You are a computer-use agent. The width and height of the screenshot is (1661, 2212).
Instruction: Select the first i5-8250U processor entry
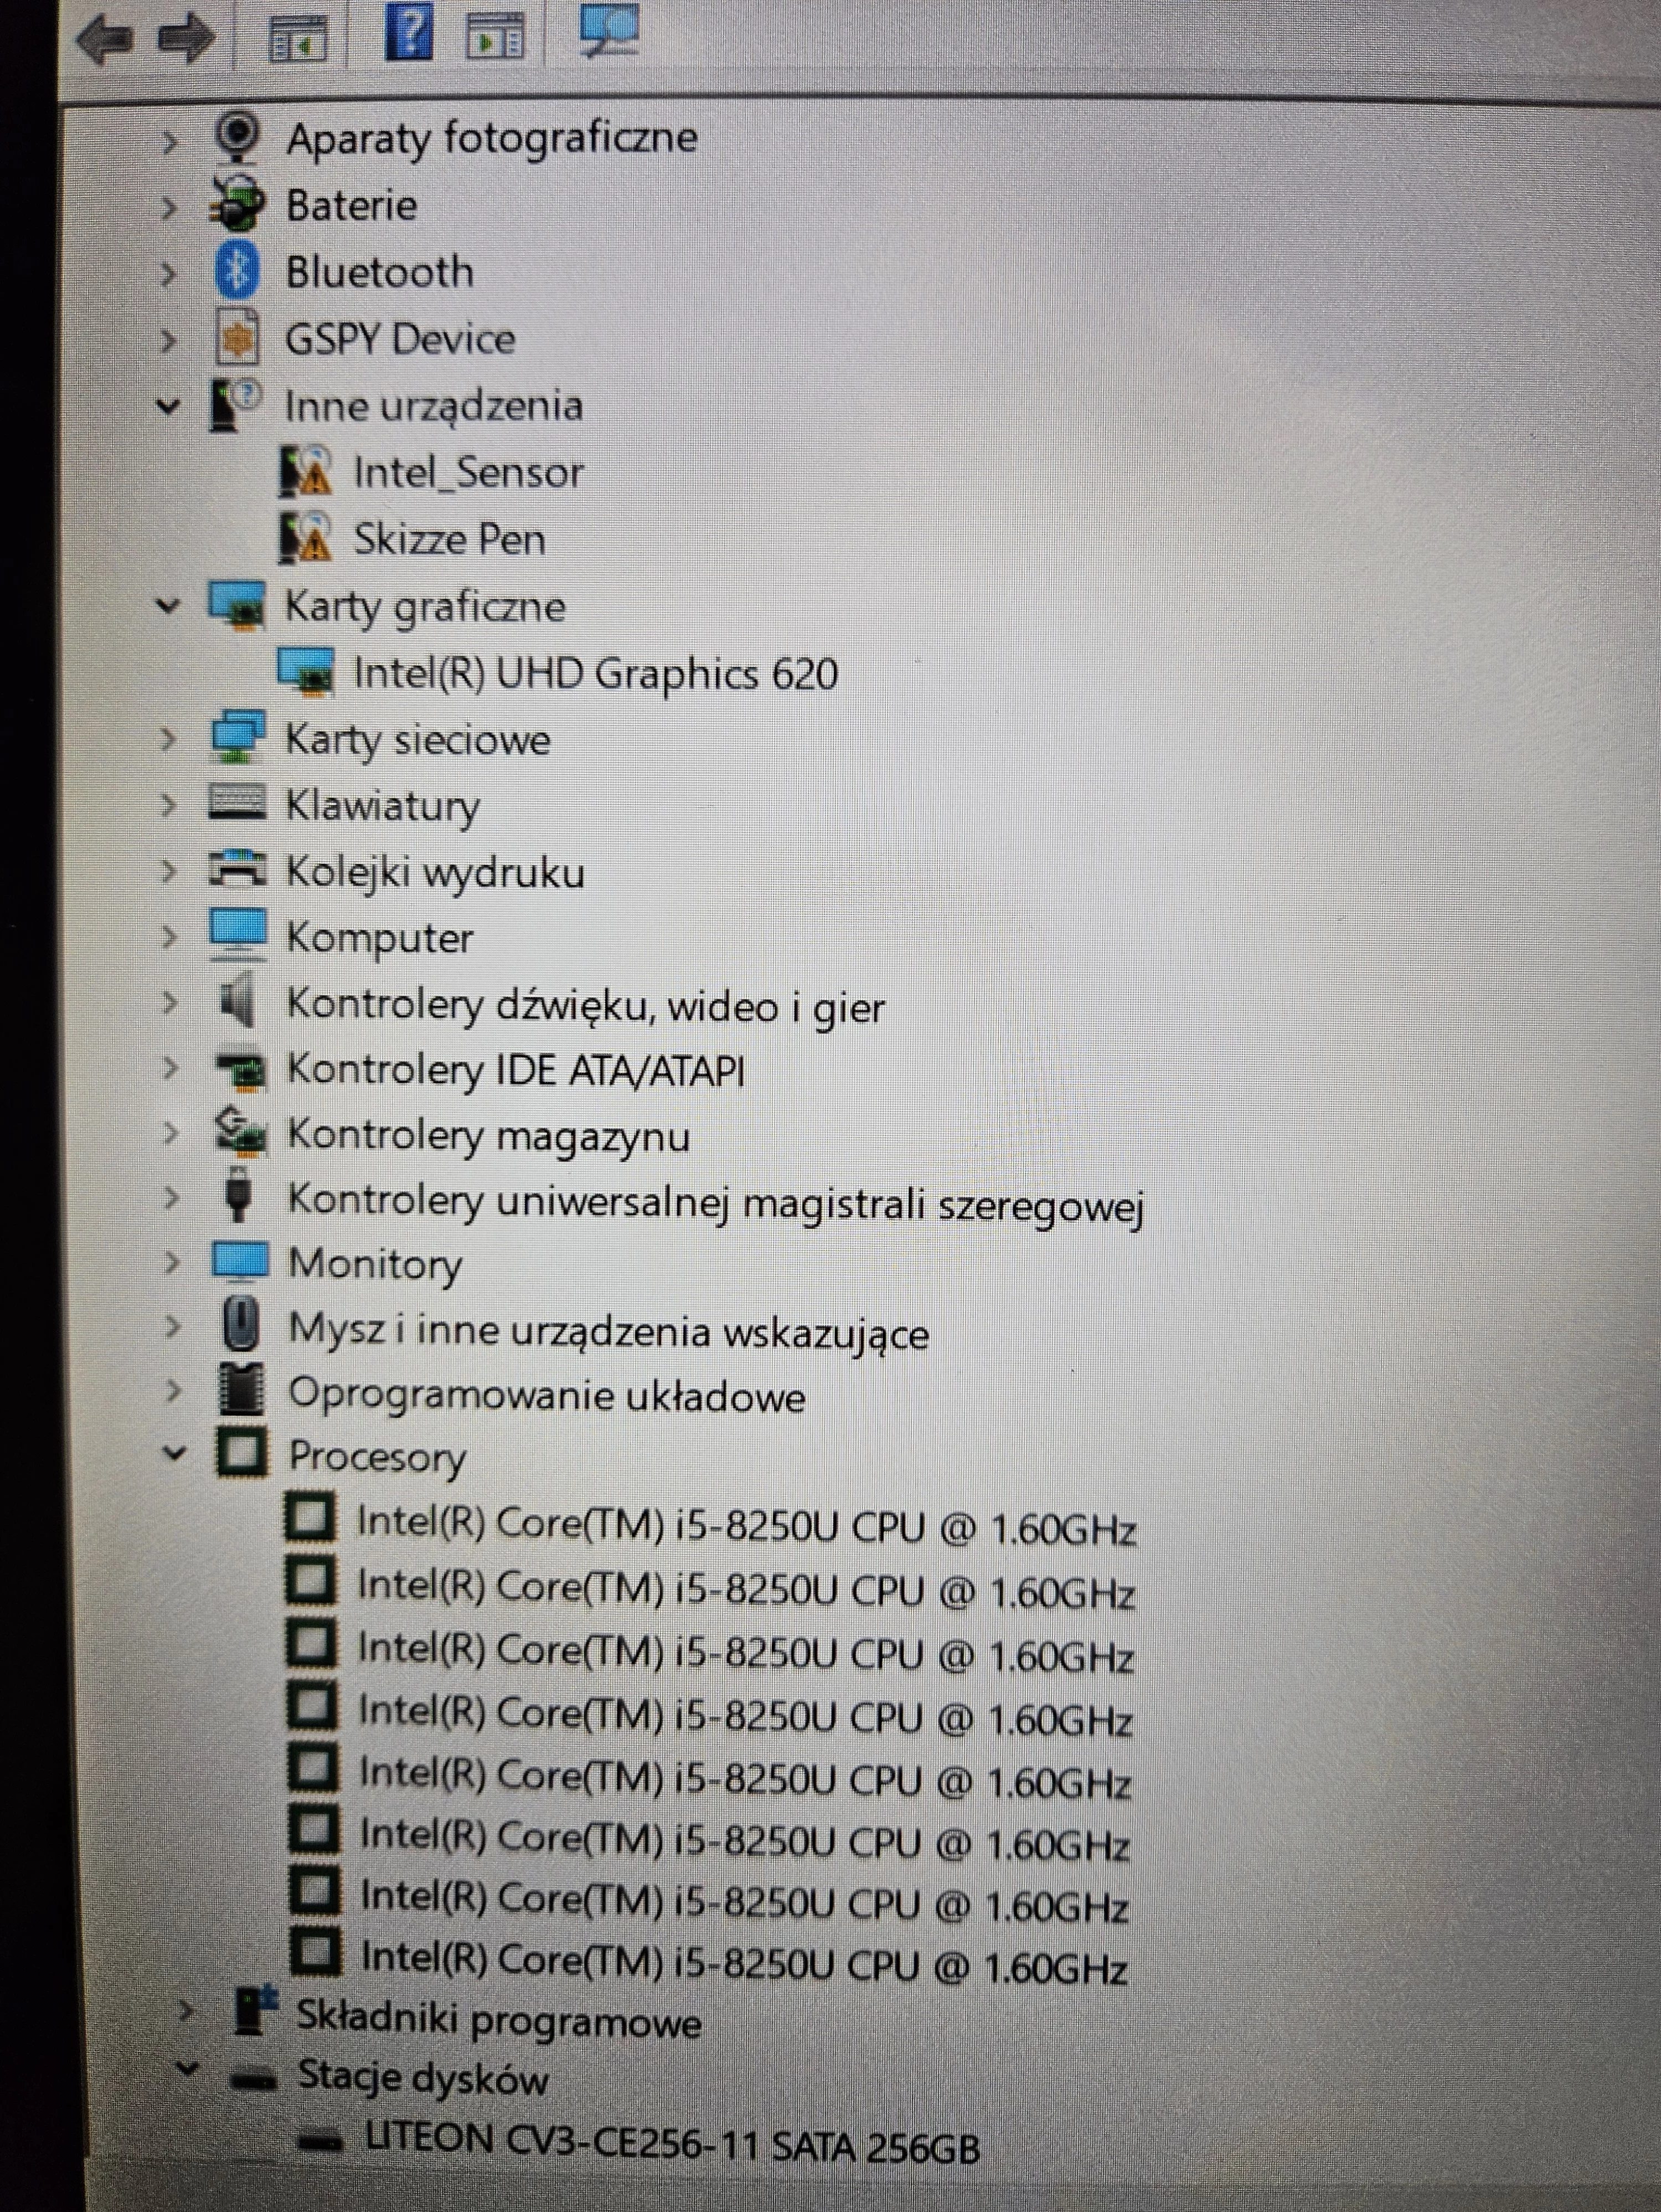(x=746, y=1526)
